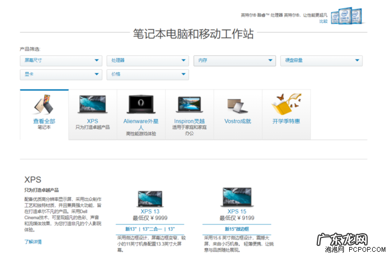Click the XPS 13 laptop thumbnail
This screenshot has width=388, height=255.
150,199
